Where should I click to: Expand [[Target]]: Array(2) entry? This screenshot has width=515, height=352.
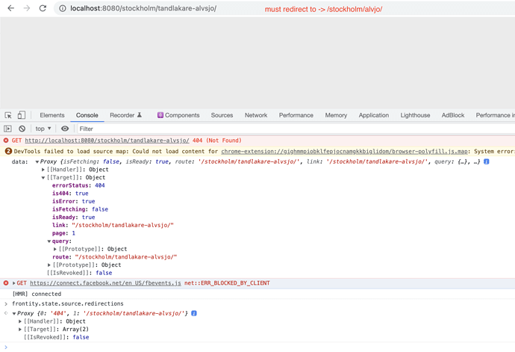pos(20,330)
